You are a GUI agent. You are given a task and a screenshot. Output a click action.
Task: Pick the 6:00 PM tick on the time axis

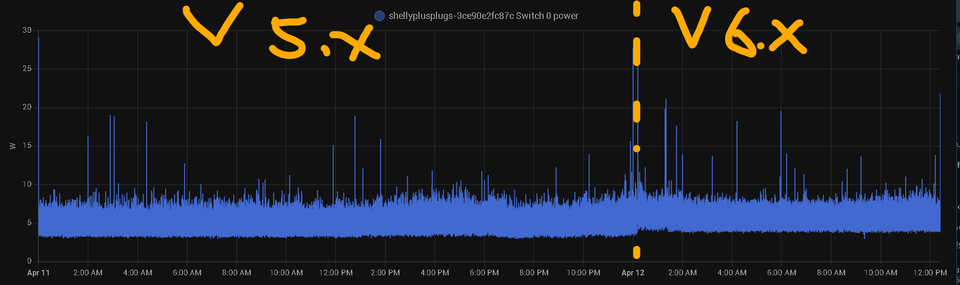coord(484,273)
